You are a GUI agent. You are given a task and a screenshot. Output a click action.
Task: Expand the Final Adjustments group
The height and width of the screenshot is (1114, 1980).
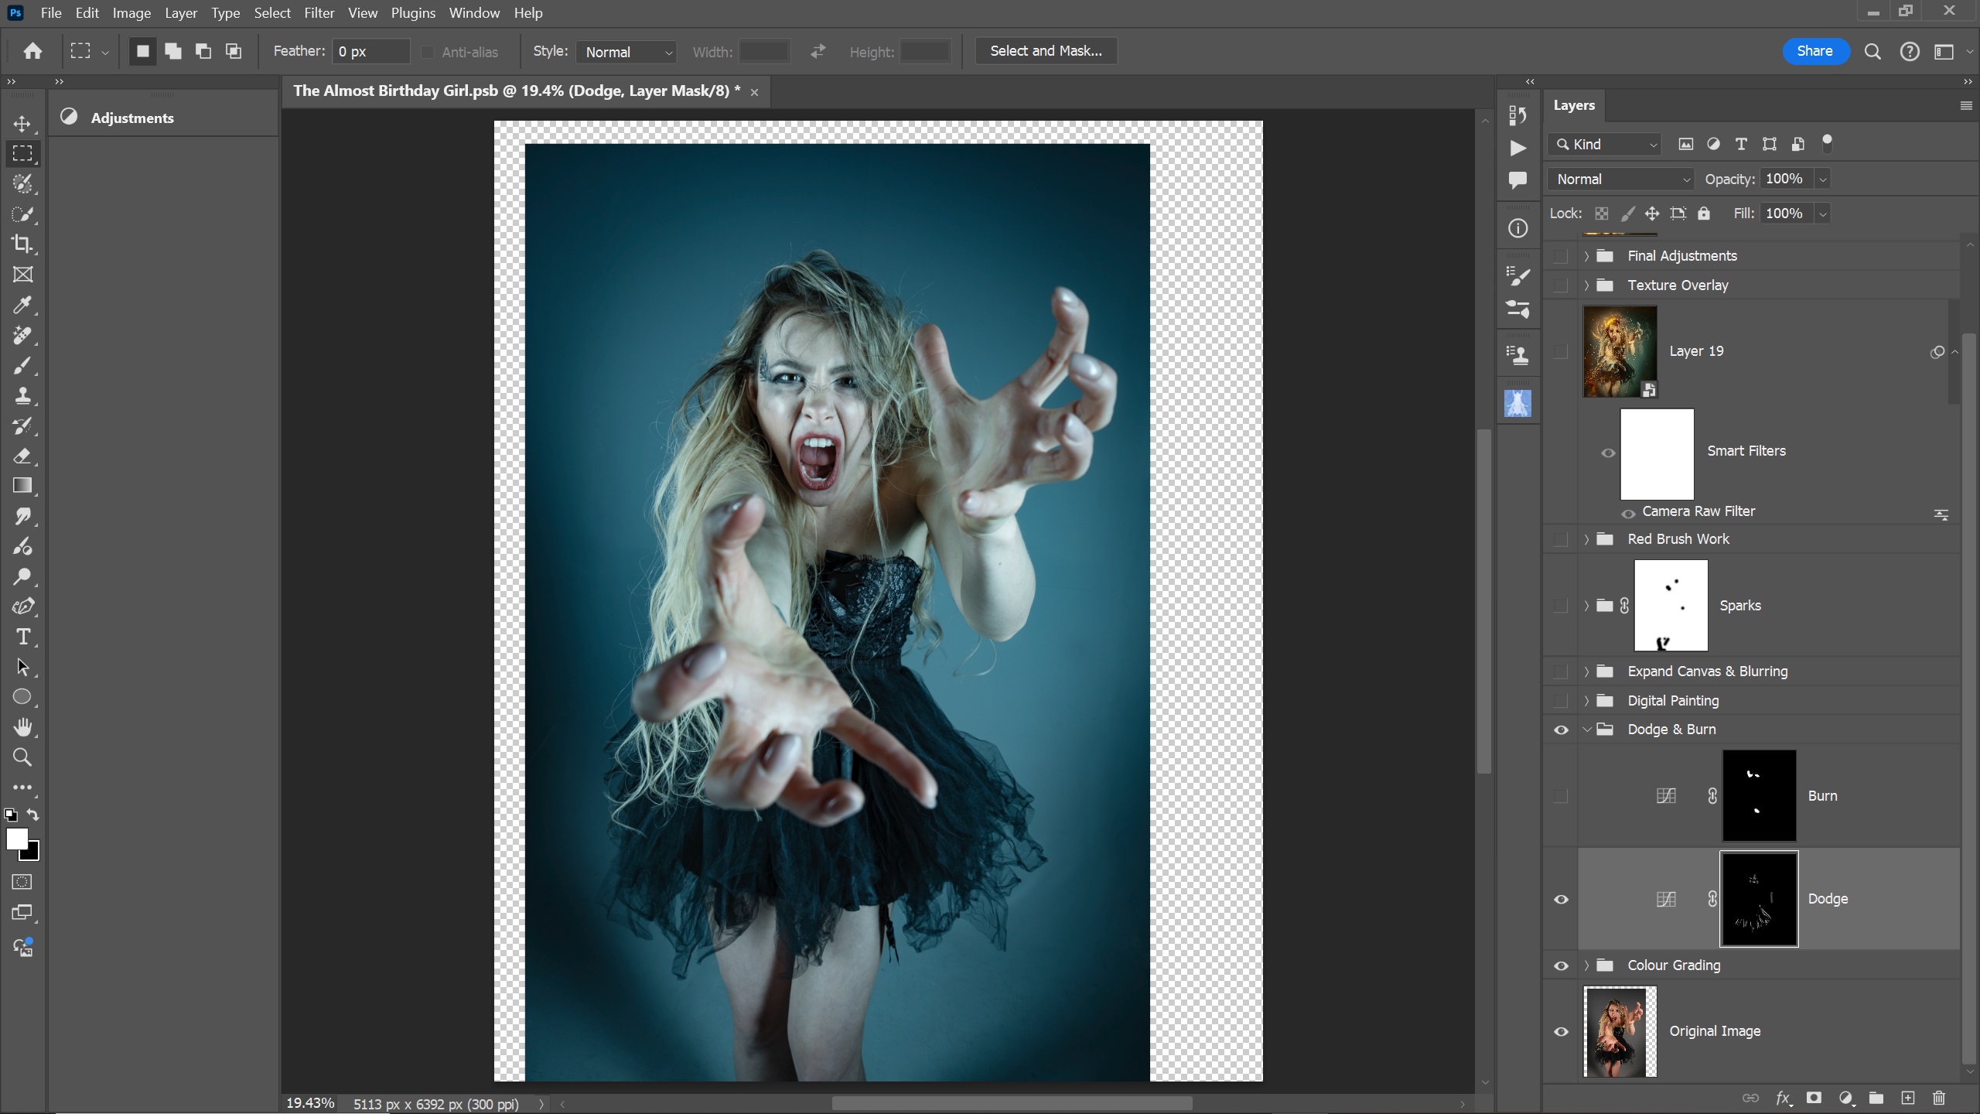click(1586, 256)
